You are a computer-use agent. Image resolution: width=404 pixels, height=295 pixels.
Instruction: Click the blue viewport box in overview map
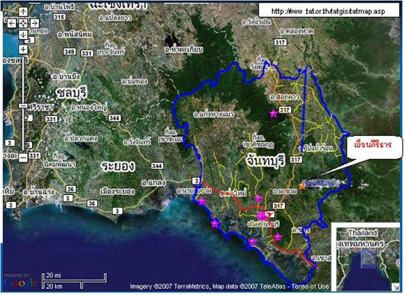(x=369, y=259)
